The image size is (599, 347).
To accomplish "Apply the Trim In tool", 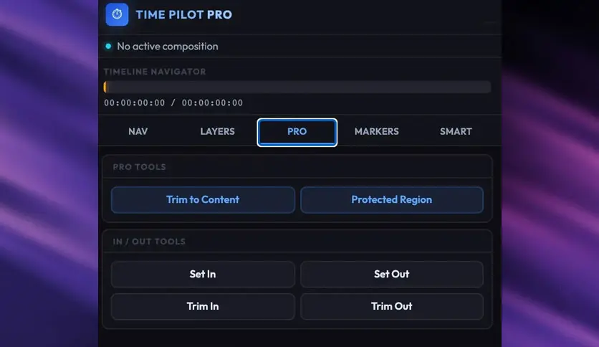I will click(x=203, y=306).
